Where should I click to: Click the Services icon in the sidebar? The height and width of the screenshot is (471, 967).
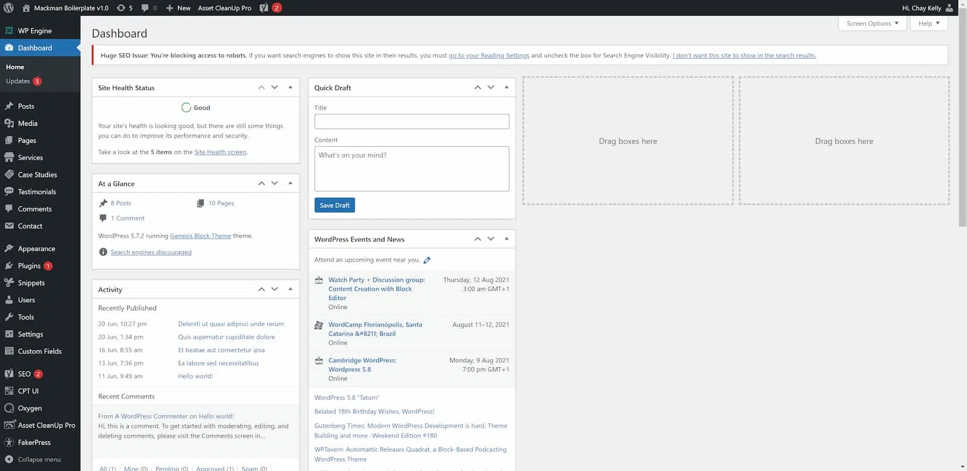(9, 158)
